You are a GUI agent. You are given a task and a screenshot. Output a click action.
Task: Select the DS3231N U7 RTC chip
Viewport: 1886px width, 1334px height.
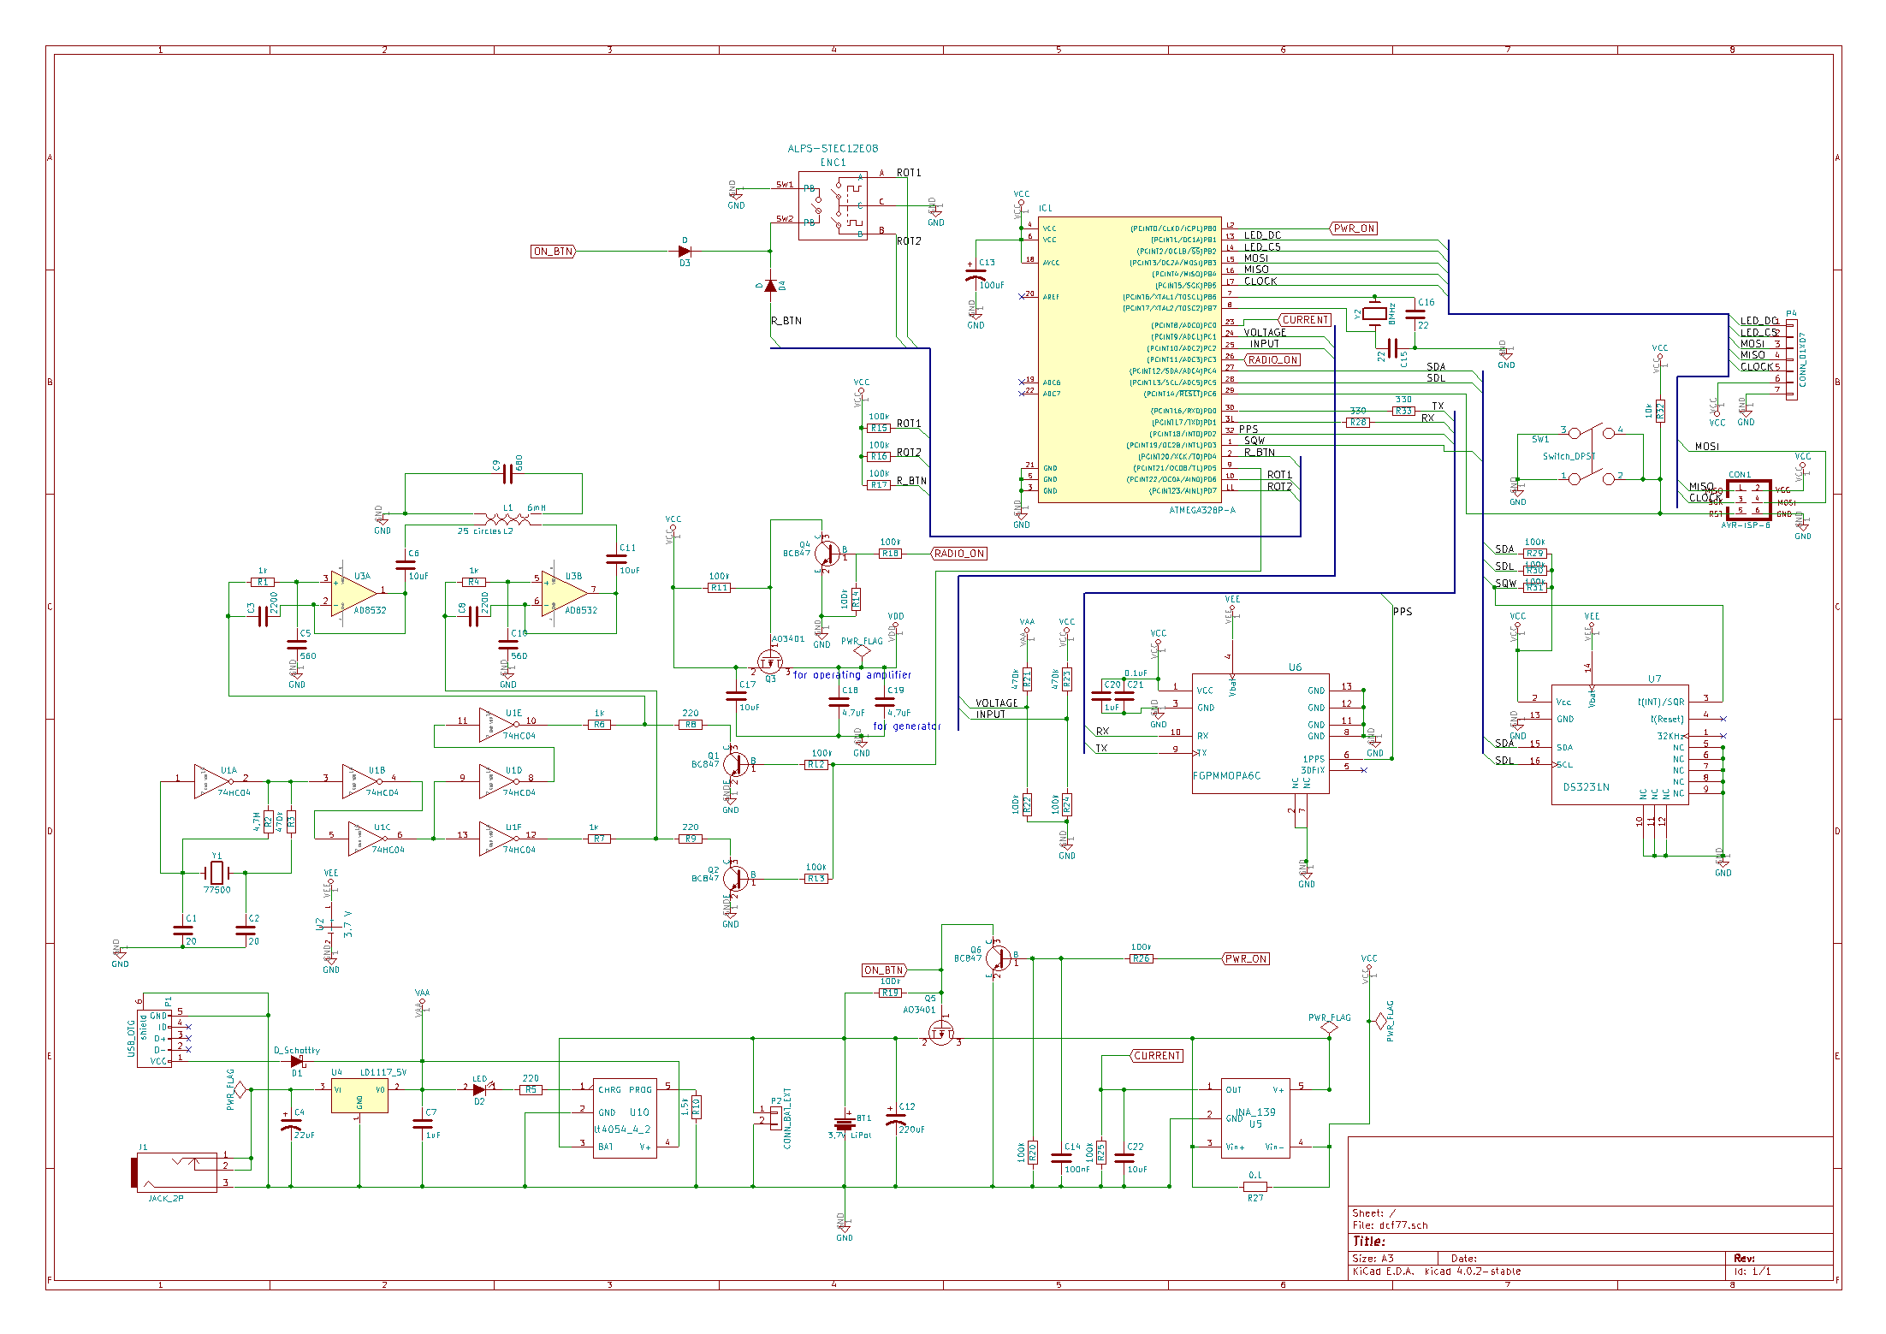point(1619,744)
